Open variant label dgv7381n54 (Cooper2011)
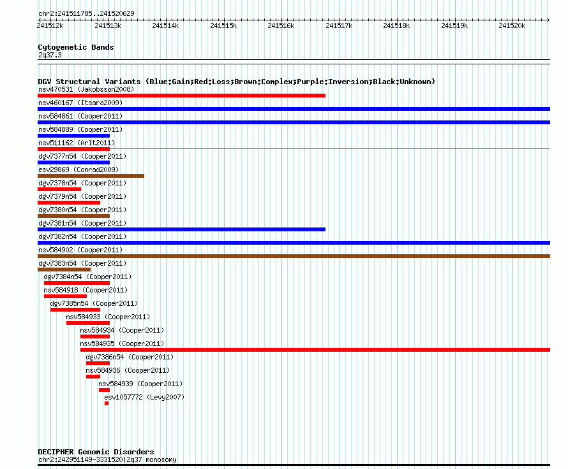The height and width of the screenshot is (469, 568). click(82, 223)
